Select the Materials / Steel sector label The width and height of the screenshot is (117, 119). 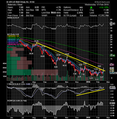point(15,5)
